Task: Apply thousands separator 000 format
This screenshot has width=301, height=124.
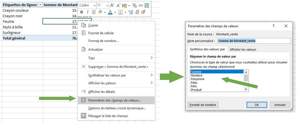Action: click(x=141, y=6)
